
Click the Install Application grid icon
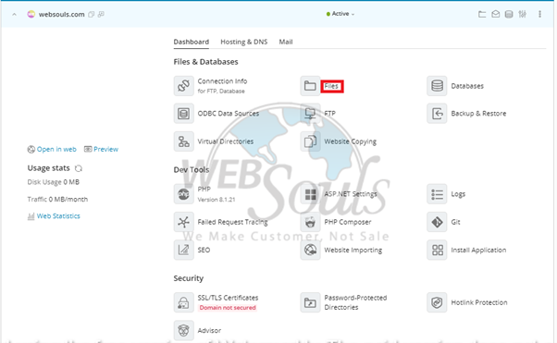tap(437, 250)
